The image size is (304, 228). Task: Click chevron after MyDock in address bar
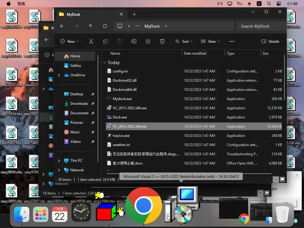166,26
